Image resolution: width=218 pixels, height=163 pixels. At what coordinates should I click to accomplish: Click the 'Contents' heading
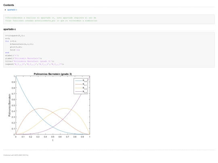tap(8, 5)
